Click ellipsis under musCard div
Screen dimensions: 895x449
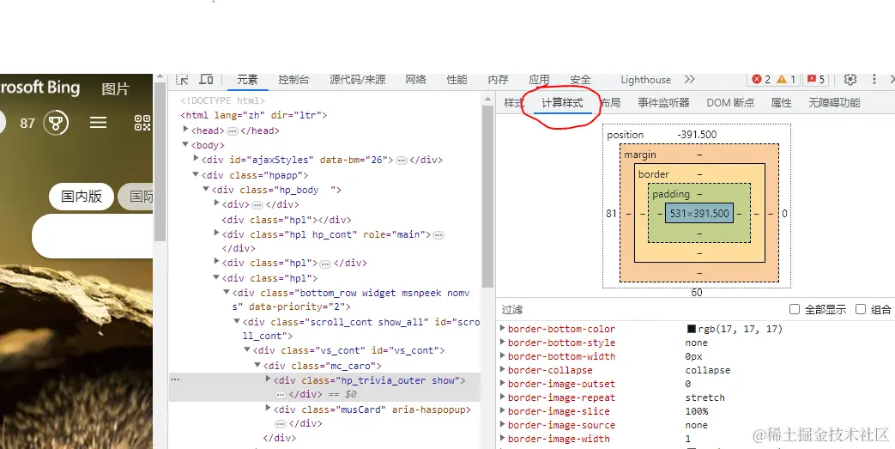[x=281, y=424]
